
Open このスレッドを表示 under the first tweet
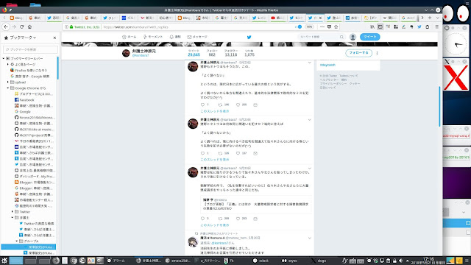pos(214,111)
